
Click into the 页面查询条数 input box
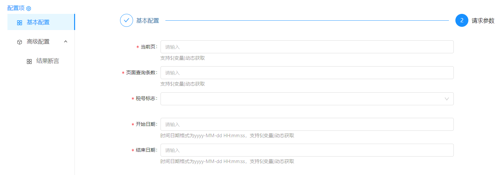coord(307,73)
